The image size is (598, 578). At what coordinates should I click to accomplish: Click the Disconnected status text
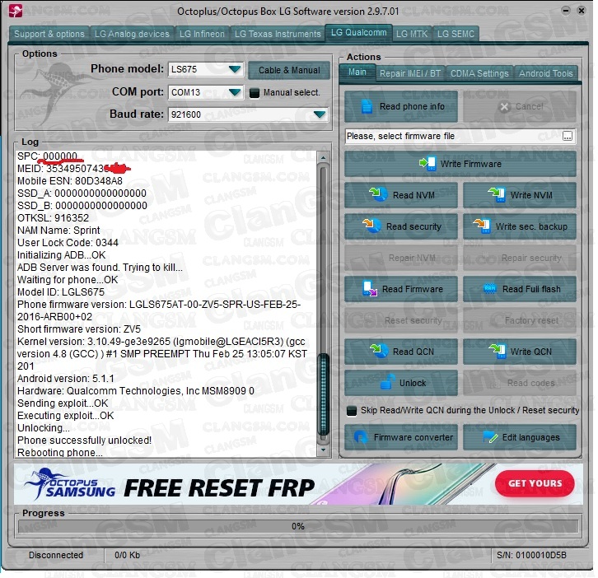coord(56,555)
